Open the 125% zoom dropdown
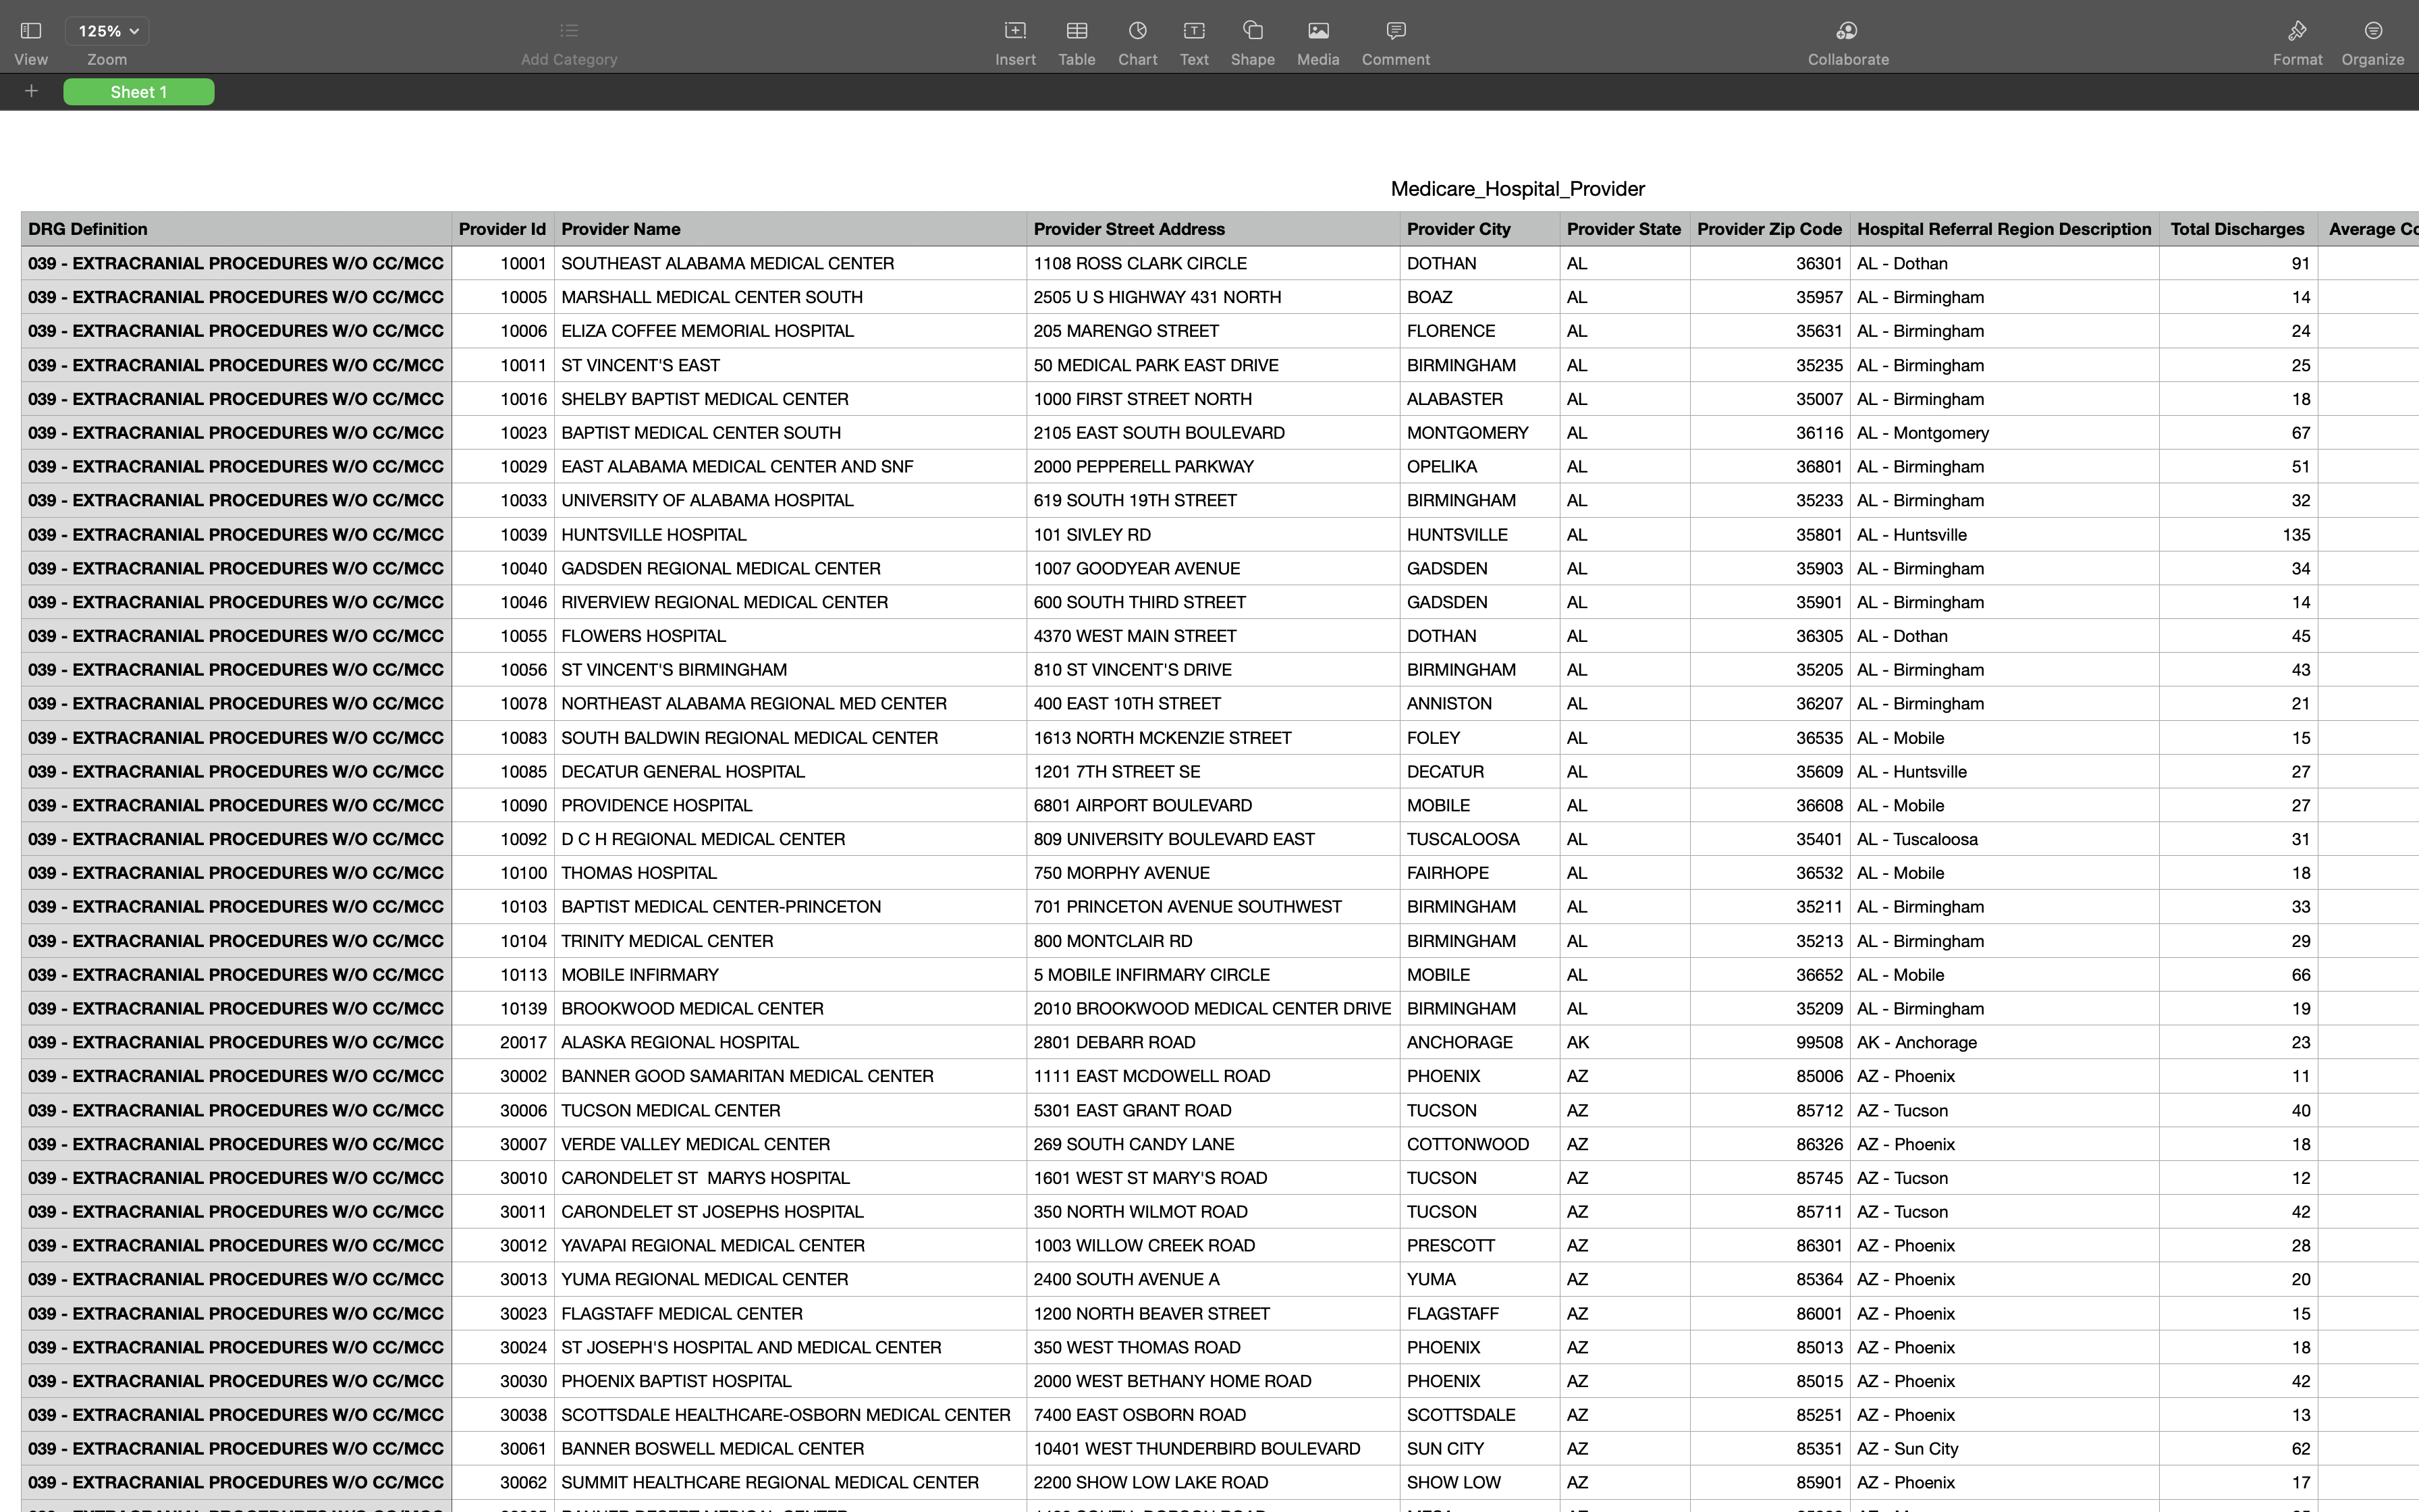Image resolution: width=2419 pixels, height=1512 pixels. point(108,31)
